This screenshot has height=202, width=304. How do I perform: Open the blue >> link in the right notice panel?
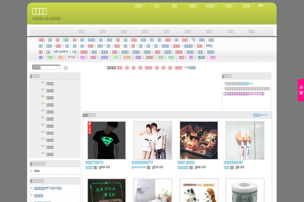click(x=247, y=83)
